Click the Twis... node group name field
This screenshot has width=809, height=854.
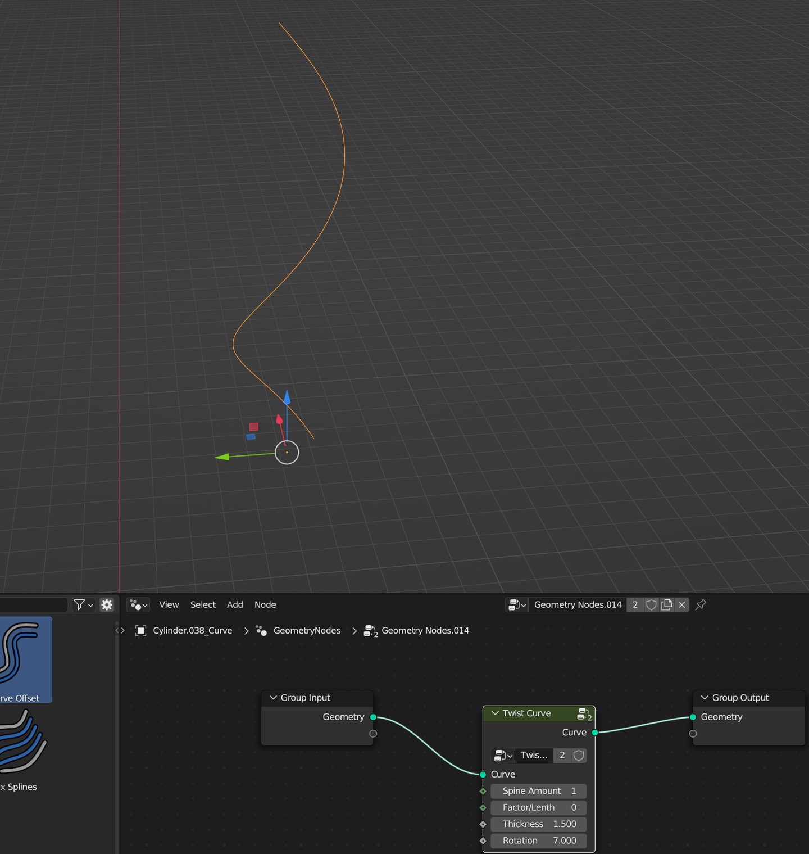534,756
